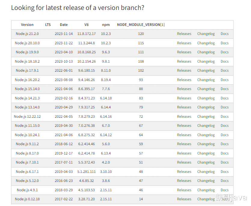Viewport: 251px width, 206px height.
Task: Open Docs for Node.js 5.12.0
Action: (x=225, y=181)
